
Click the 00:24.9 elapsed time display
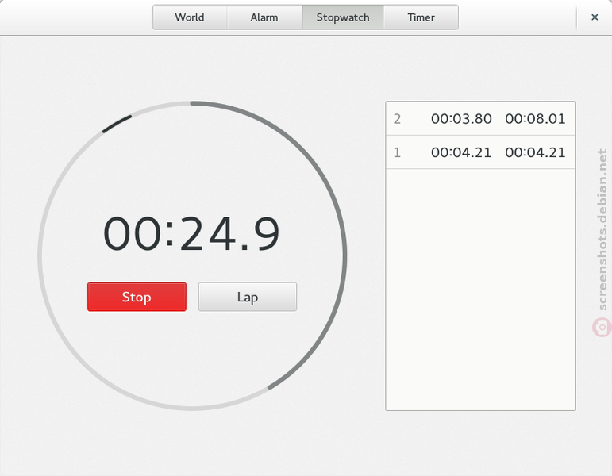pos(191,234)
